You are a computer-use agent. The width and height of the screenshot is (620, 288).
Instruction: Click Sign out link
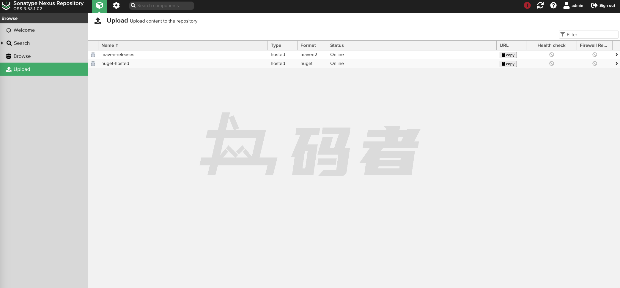point(603,6)
